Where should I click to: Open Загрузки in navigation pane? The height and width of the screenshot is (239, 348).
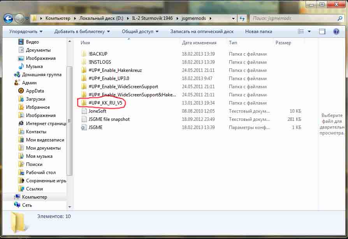click(35, 99)
